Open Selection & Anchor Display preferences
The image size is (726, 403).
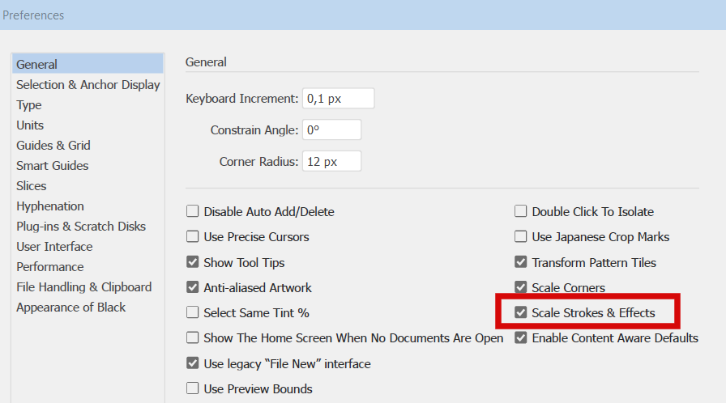coord(88,85)
